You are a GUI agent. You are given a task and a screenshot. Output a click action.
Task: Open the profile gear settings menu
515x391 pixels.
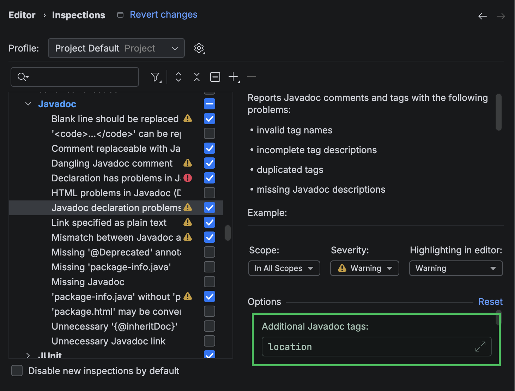[199, 48]
